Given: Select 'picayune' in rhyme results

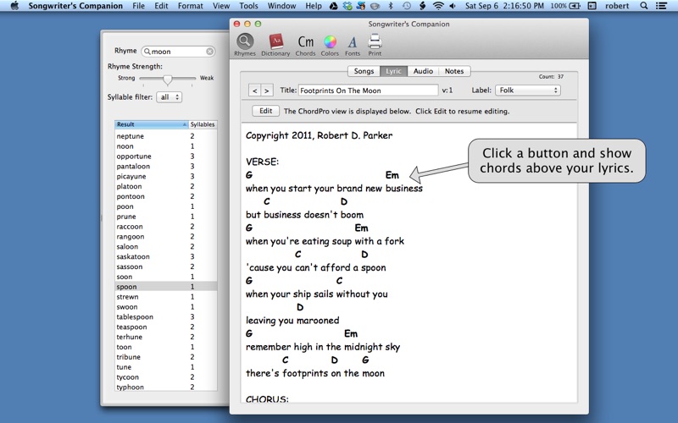Looking at the screenshot, I should coord(166,176).
